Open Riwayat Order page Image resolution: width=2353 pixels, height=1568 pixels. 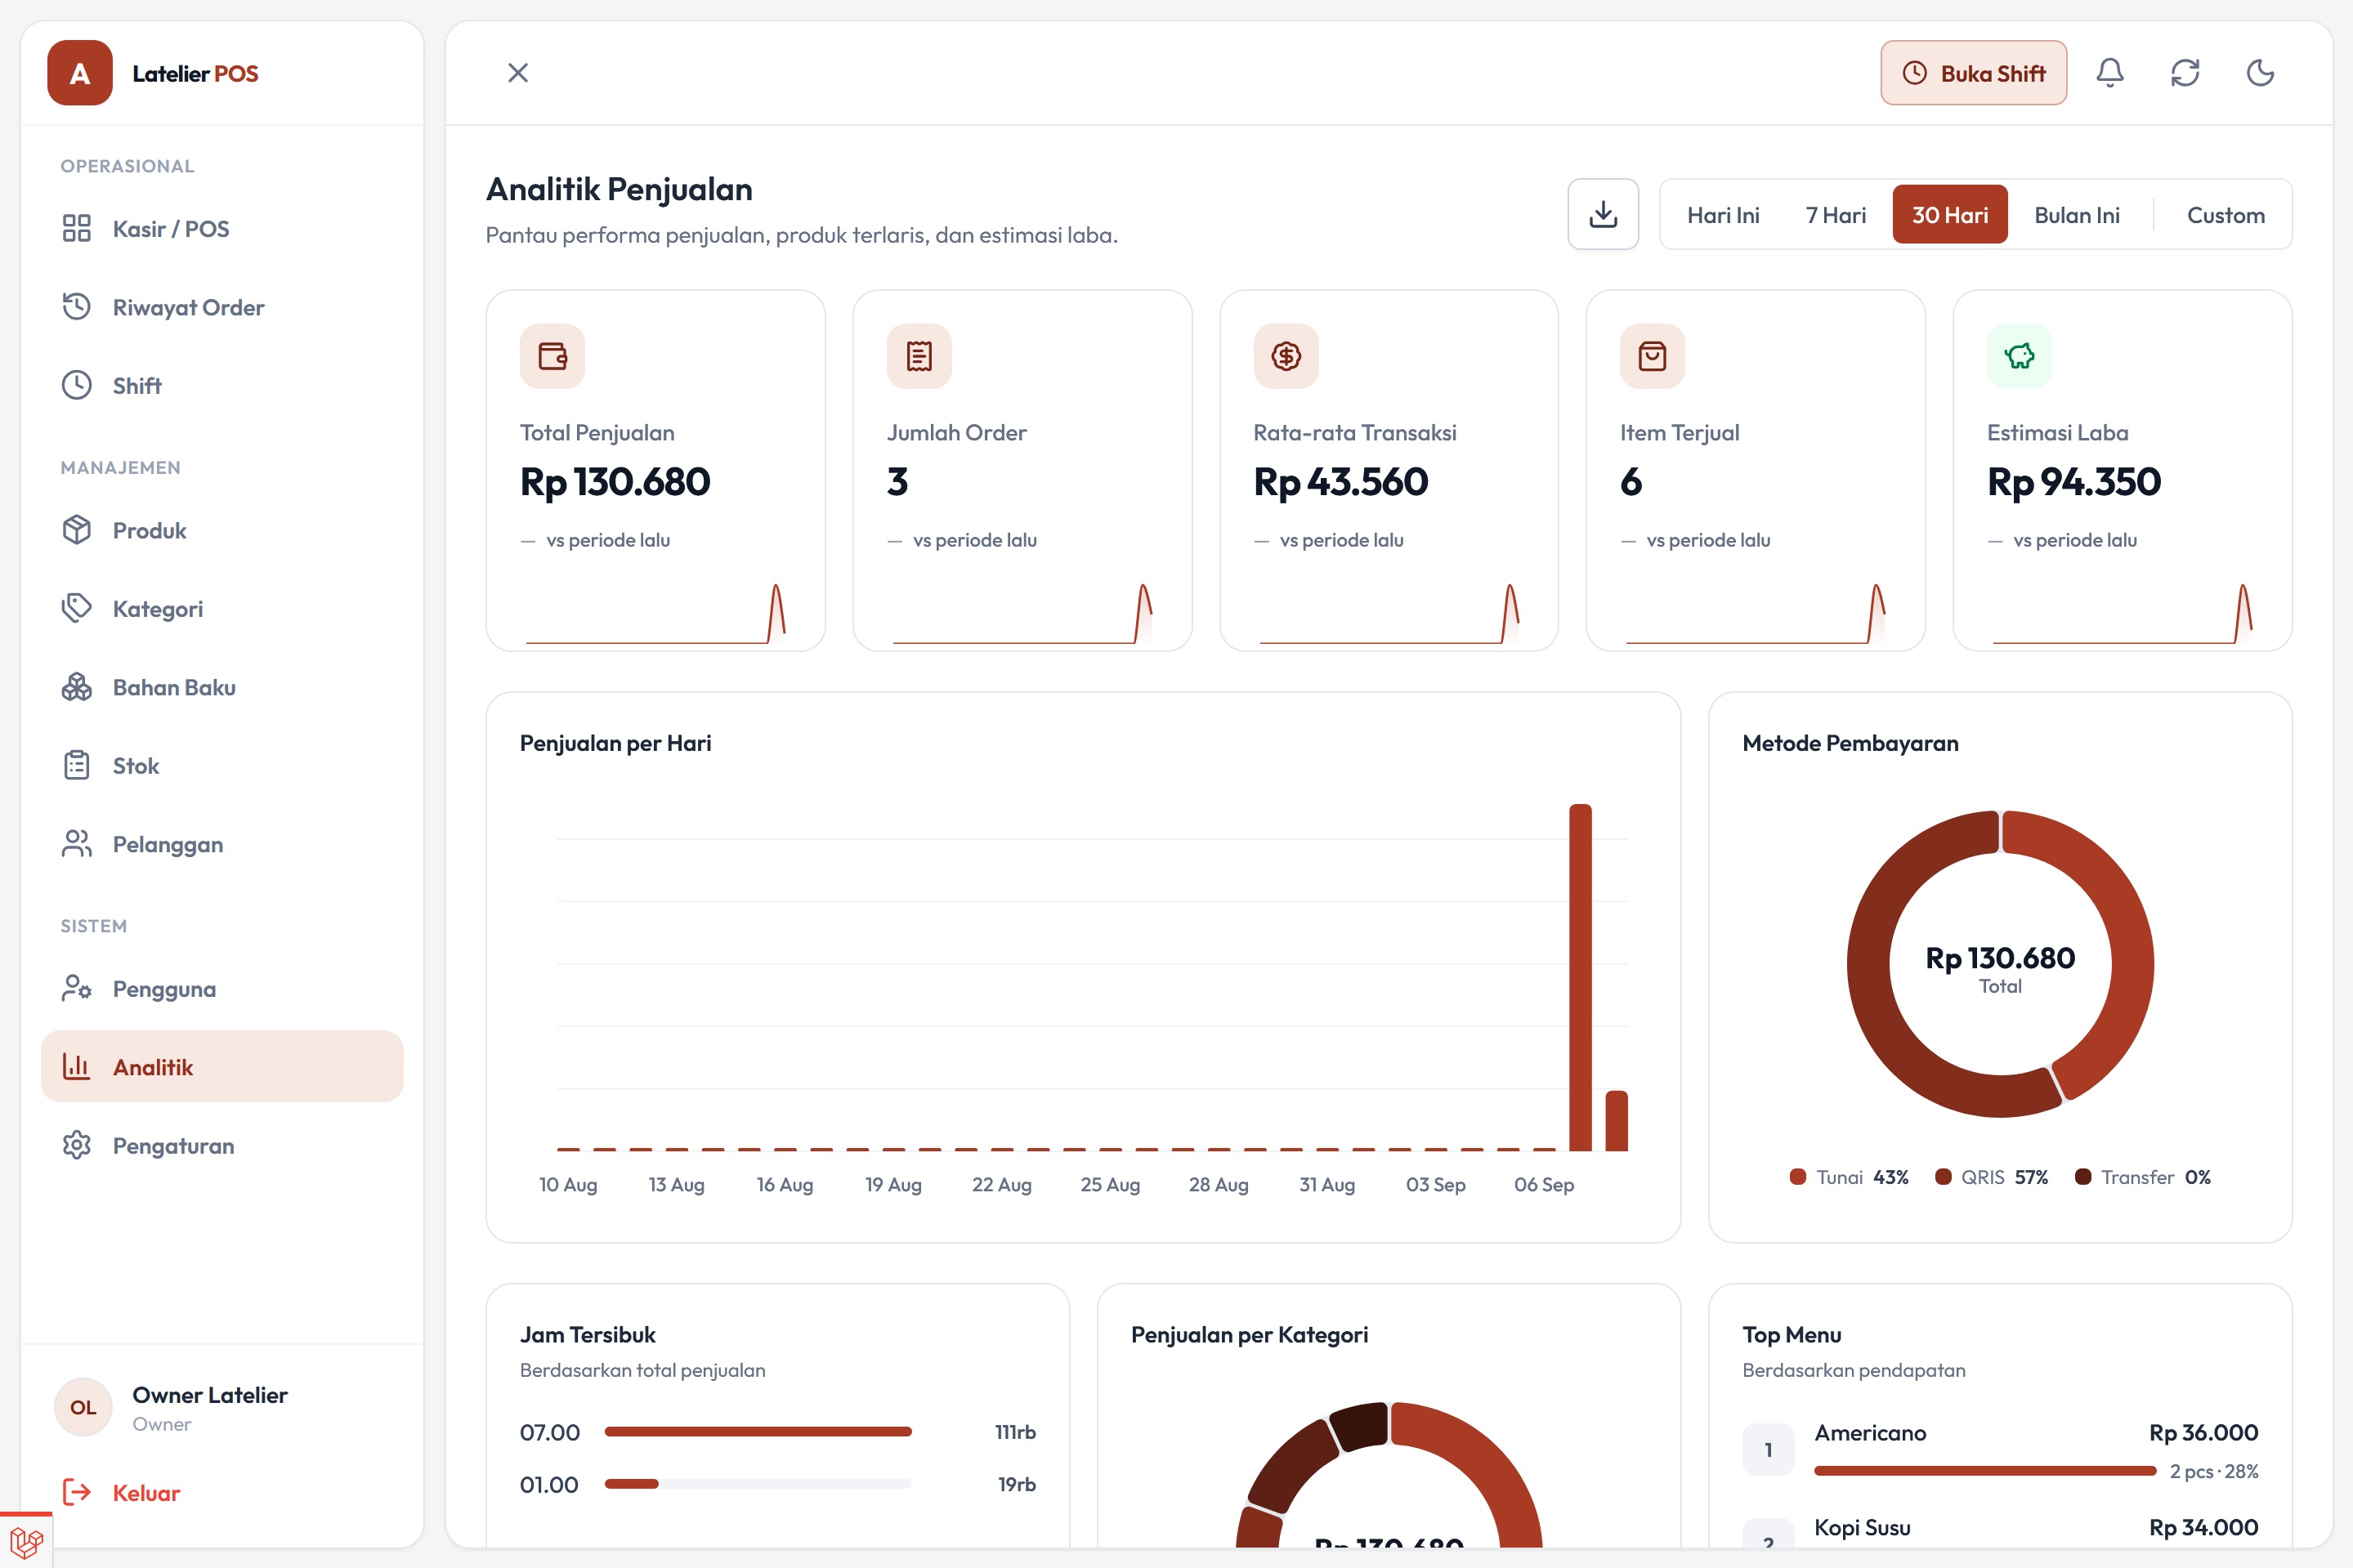222,307
